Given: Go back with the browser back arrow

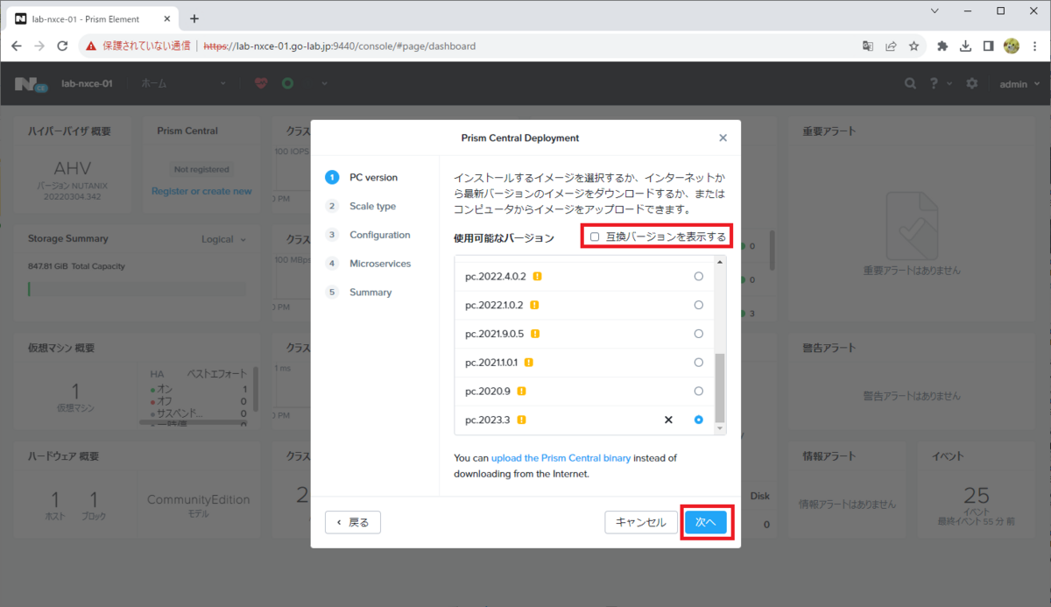Looking at the screenshot, I should click(x=17, y=46).
